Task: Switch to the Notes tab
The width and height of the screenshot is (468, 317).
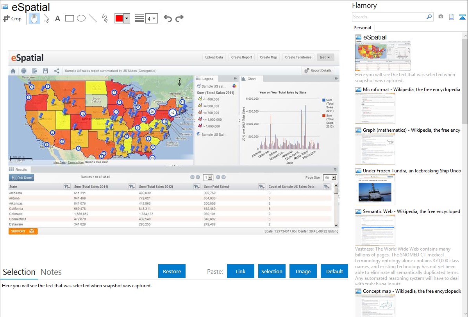Action: [x=51, y=272]
